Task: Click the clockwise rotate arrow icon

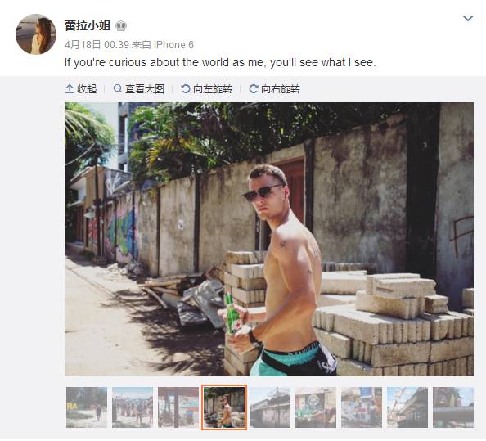Action: point(254,89)
